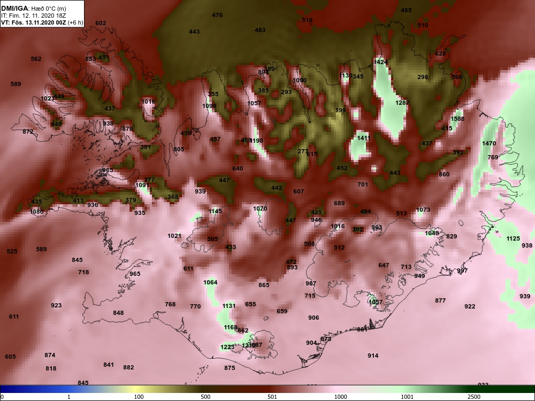Click the map value '1064'
The height and width of the screenshot is (401, 535).
210,282
